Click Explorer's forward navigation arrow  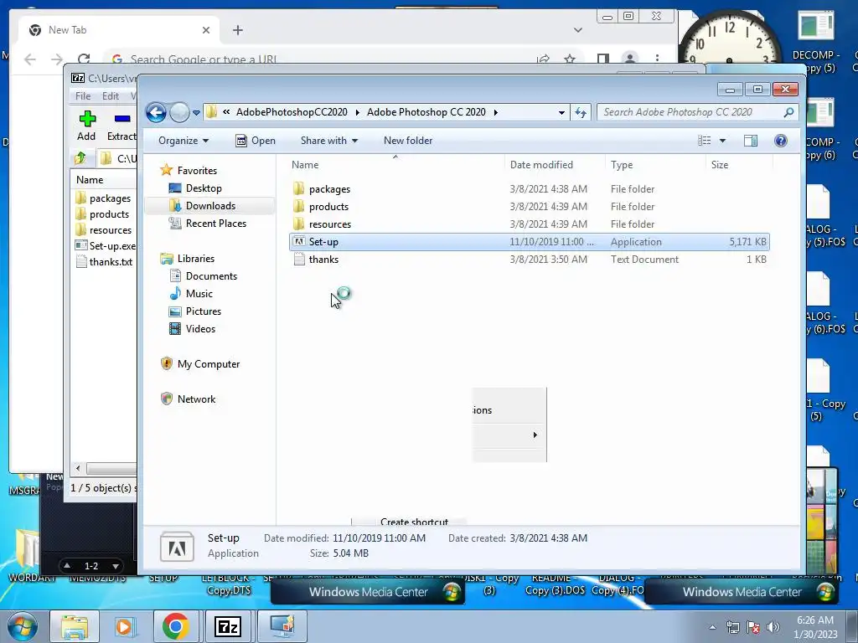[x=179, y=113]
